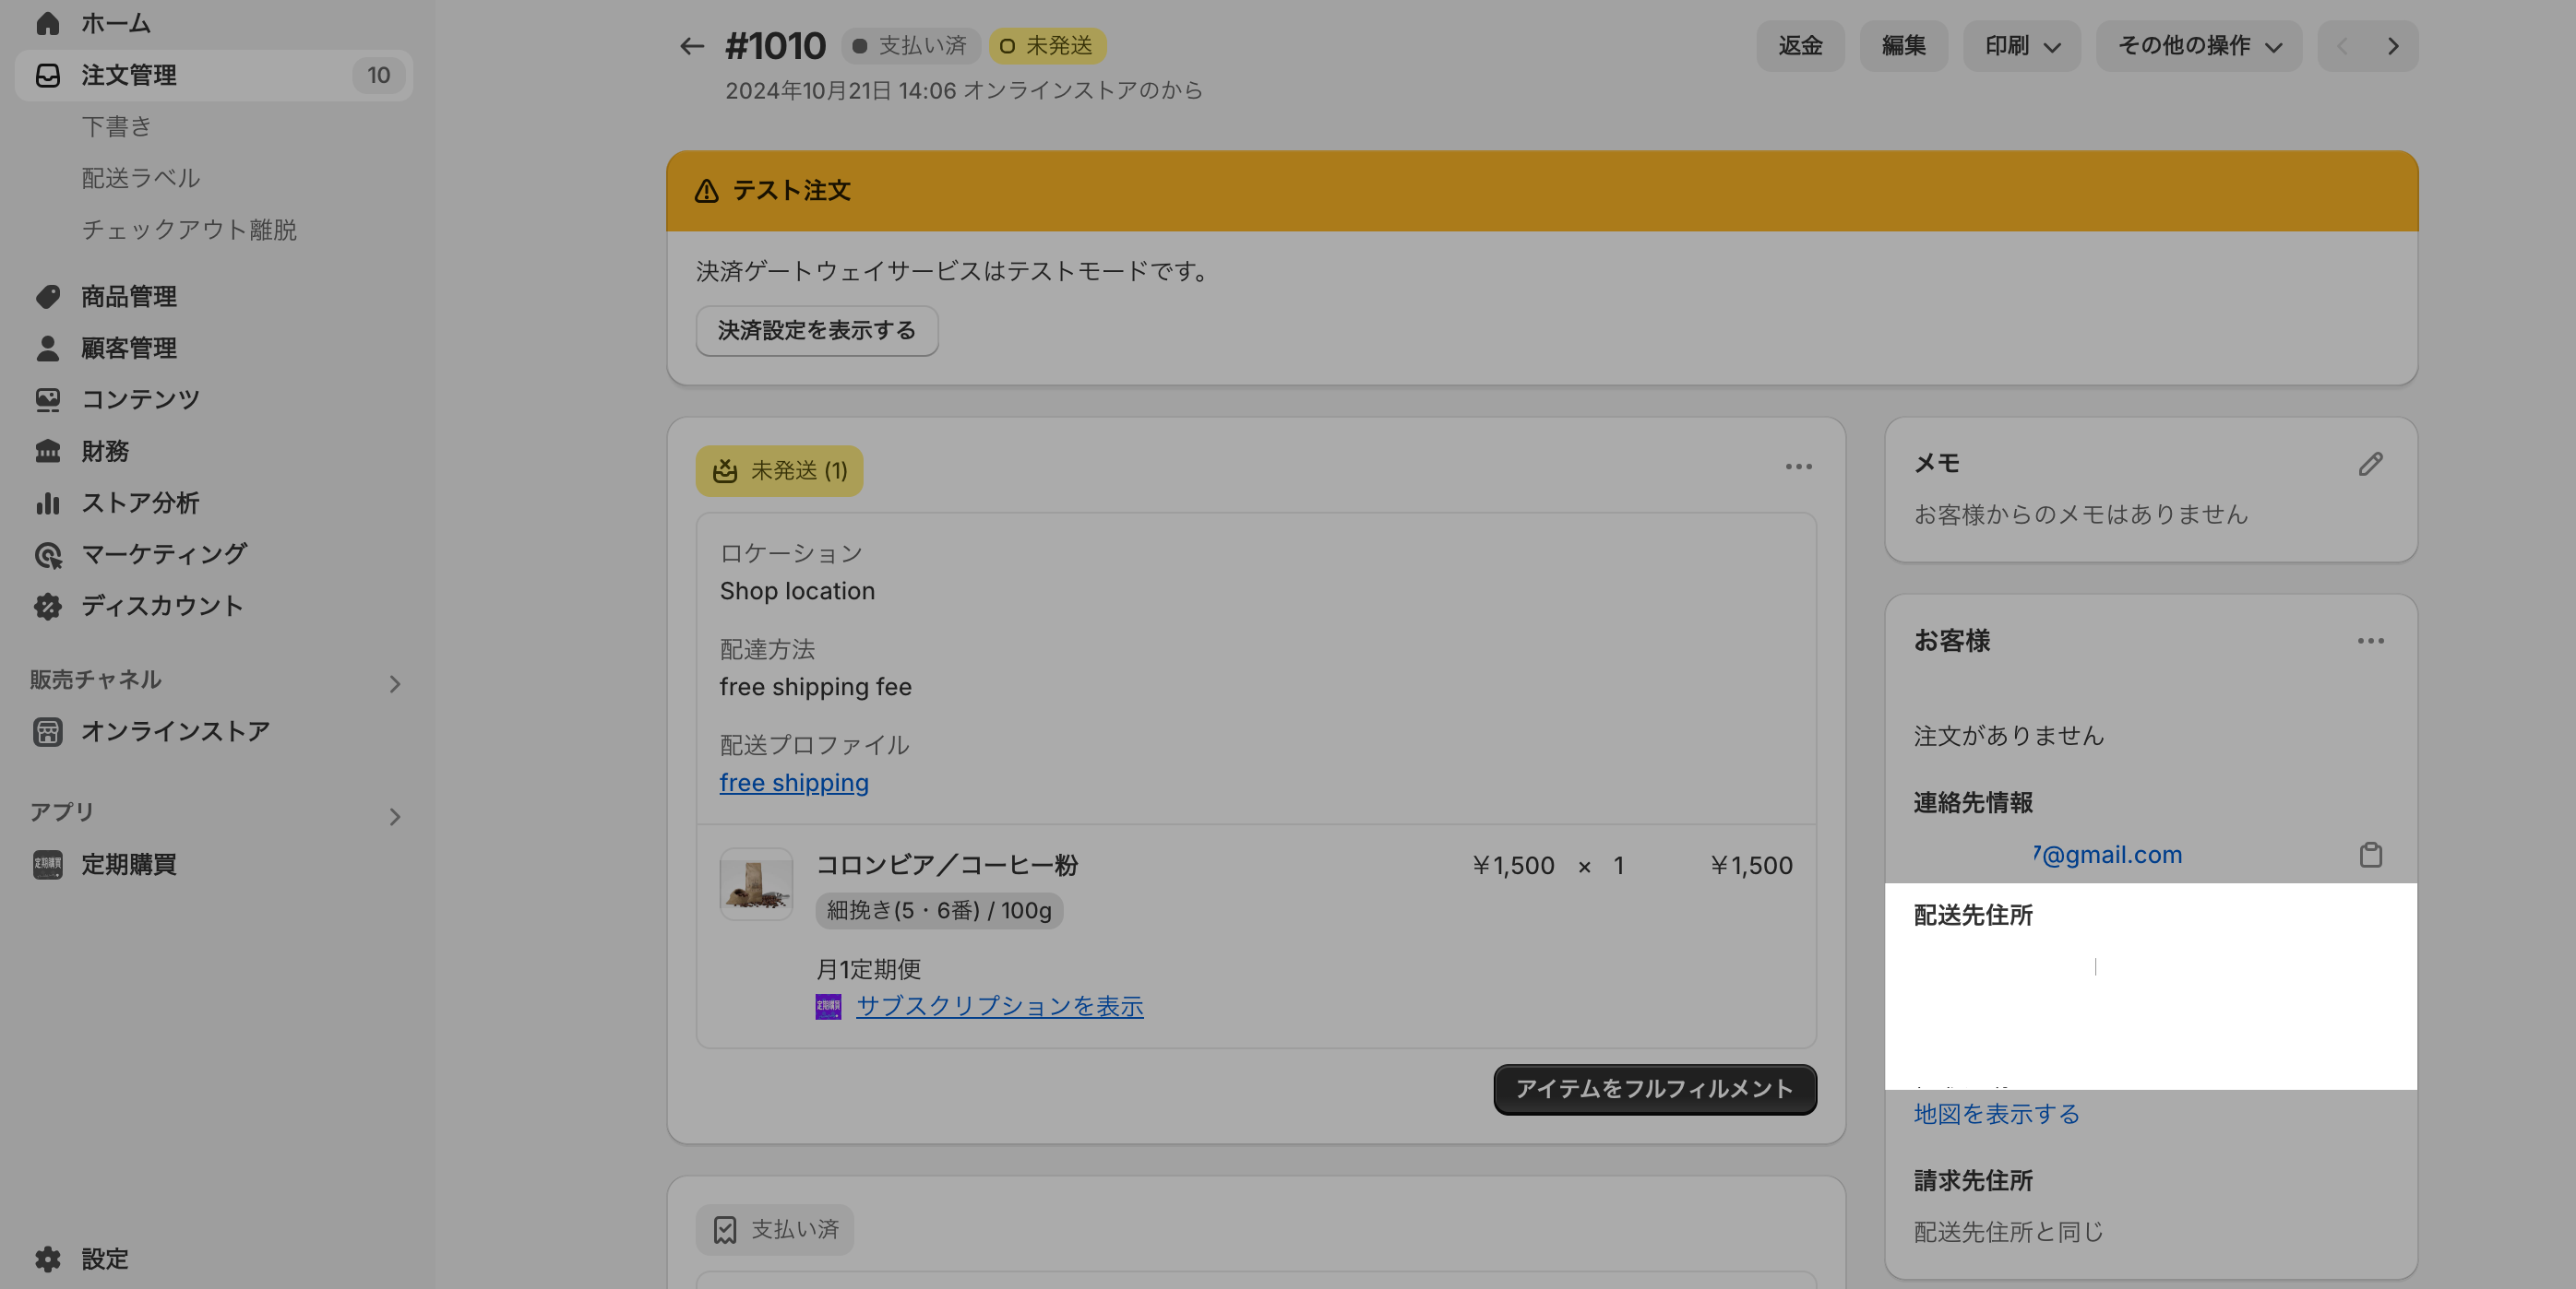2576x1289 pixels.
Task: Select 下書き under 注文管理
Action: (x=116, y=127)
